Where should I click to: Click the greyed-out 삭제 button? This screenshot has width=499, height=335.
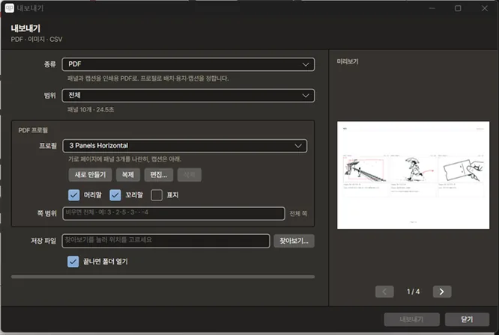(189, 175)
